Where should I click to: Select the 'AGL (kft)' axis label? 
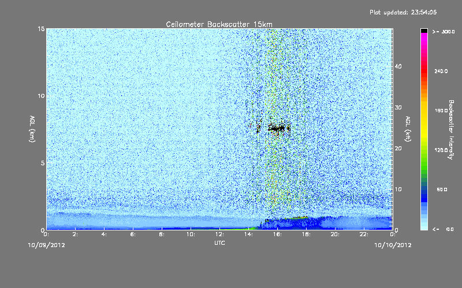pyautogui.click(x=408, y=128)
